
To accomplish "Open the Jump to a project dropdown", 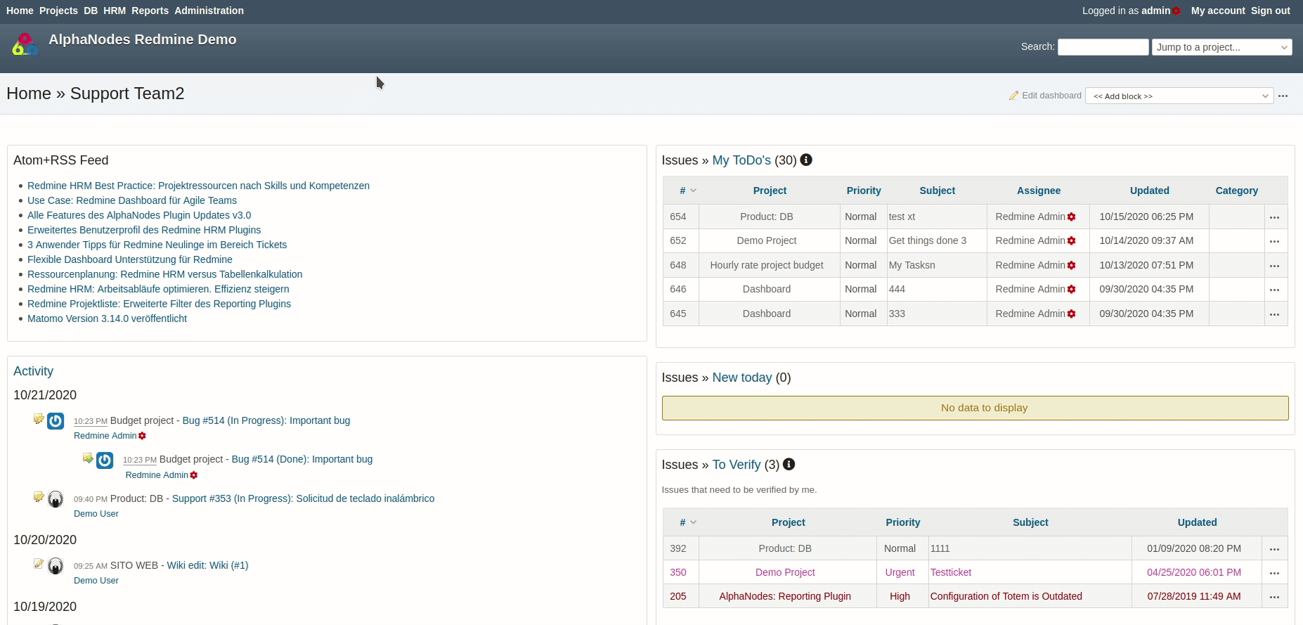I will pos(1221,47).
